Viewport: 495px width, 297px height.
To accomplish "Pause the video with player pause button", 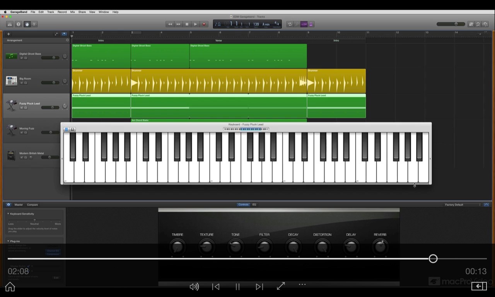I will [237, 287].
